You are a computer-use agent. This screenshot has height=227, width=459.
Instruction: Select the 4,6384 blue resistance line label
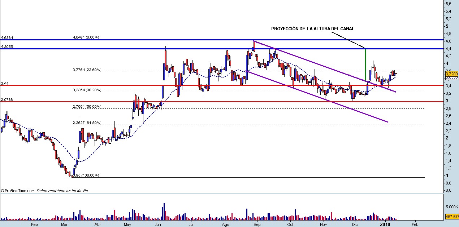7,37
